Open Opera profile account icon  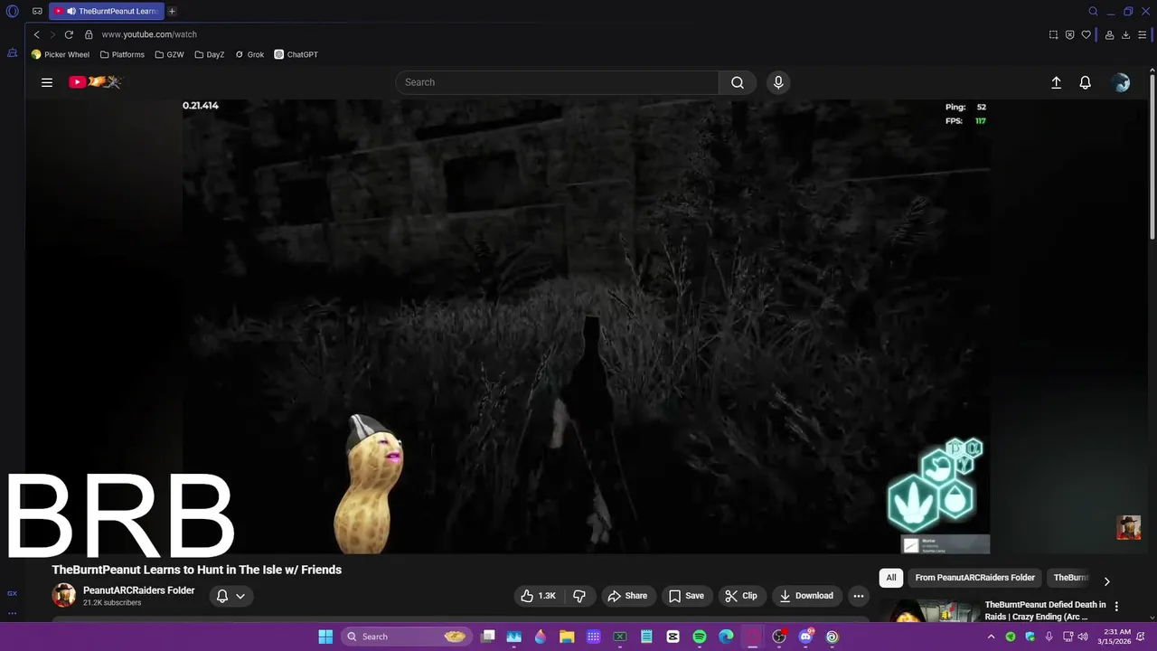[1109, 34]
